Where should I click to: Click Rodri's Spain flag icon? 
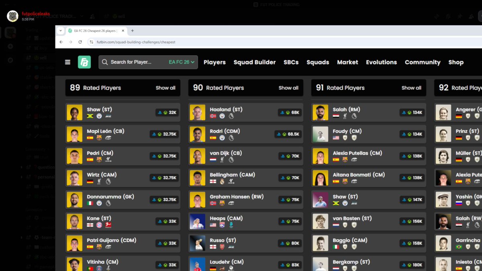point(213,138)
